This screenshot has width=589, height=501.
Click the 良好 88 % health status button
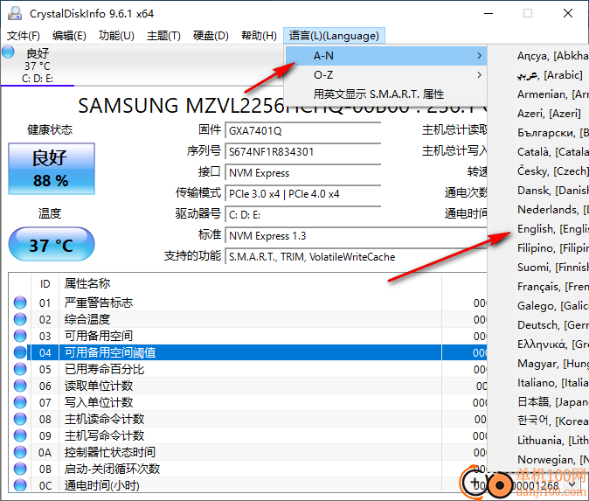pos(52,169)
